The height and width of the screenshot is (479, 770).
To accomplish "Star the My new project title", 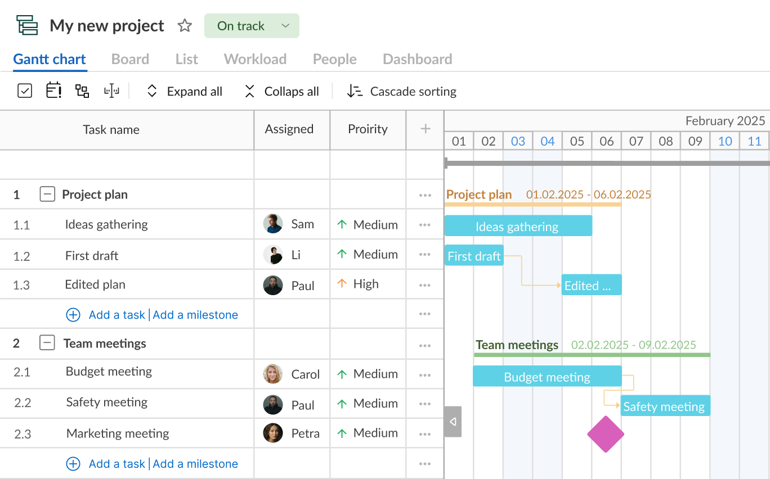I will (185, 25).
